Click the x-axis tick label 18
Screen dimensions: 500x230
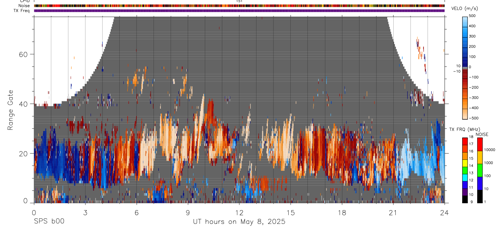(x=342, y=213)
